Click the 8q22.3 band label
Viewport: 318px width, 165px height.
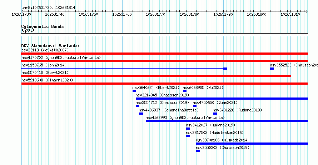coord(28,31)
